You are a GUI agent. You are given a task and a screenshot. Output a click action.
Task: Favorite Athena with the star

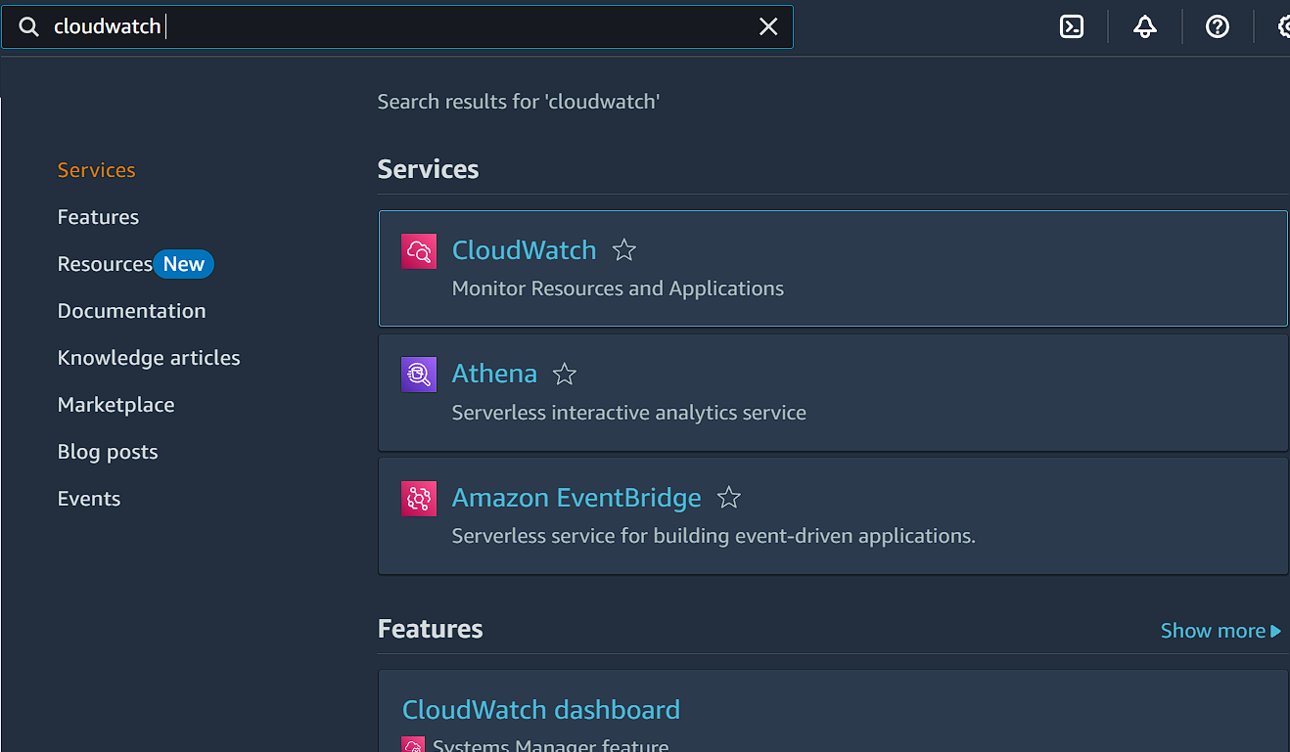point(565,374)
